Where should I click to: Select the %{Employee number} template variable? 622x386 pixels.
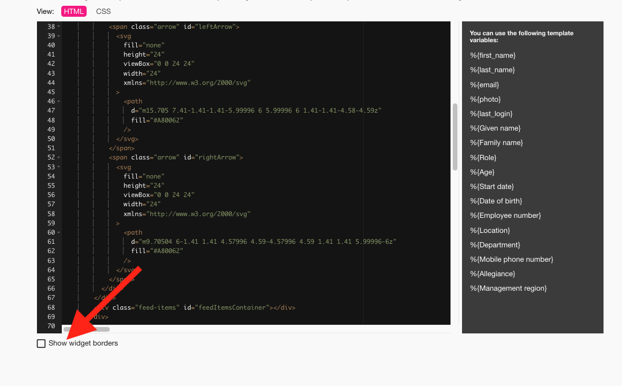click(x=505, y=216)
